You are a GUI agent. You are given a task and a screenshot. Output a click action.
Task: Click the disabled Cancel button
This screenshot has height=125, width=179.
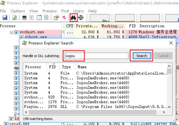click(163, 56)
